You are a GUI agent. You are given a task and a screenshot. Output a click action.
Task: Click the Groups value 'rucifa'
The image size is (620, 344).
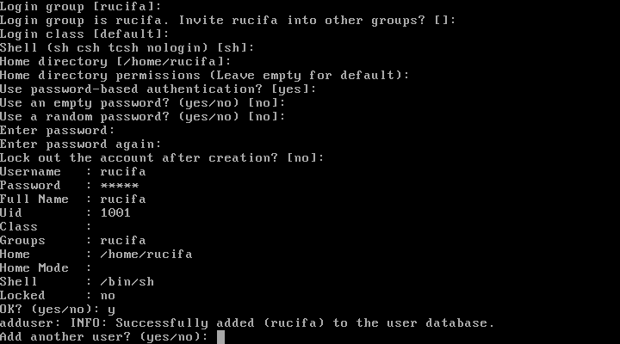(123, 241)
